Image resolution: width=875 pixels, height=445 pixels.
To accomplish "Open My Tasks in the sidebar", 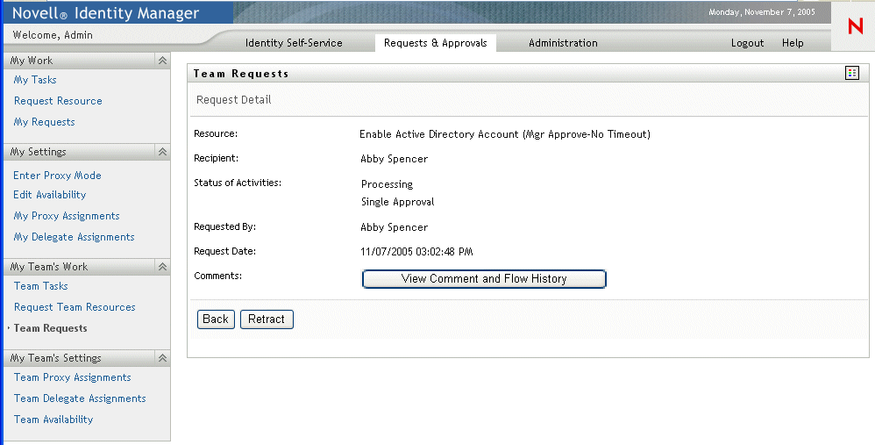I will coord(35,80).
